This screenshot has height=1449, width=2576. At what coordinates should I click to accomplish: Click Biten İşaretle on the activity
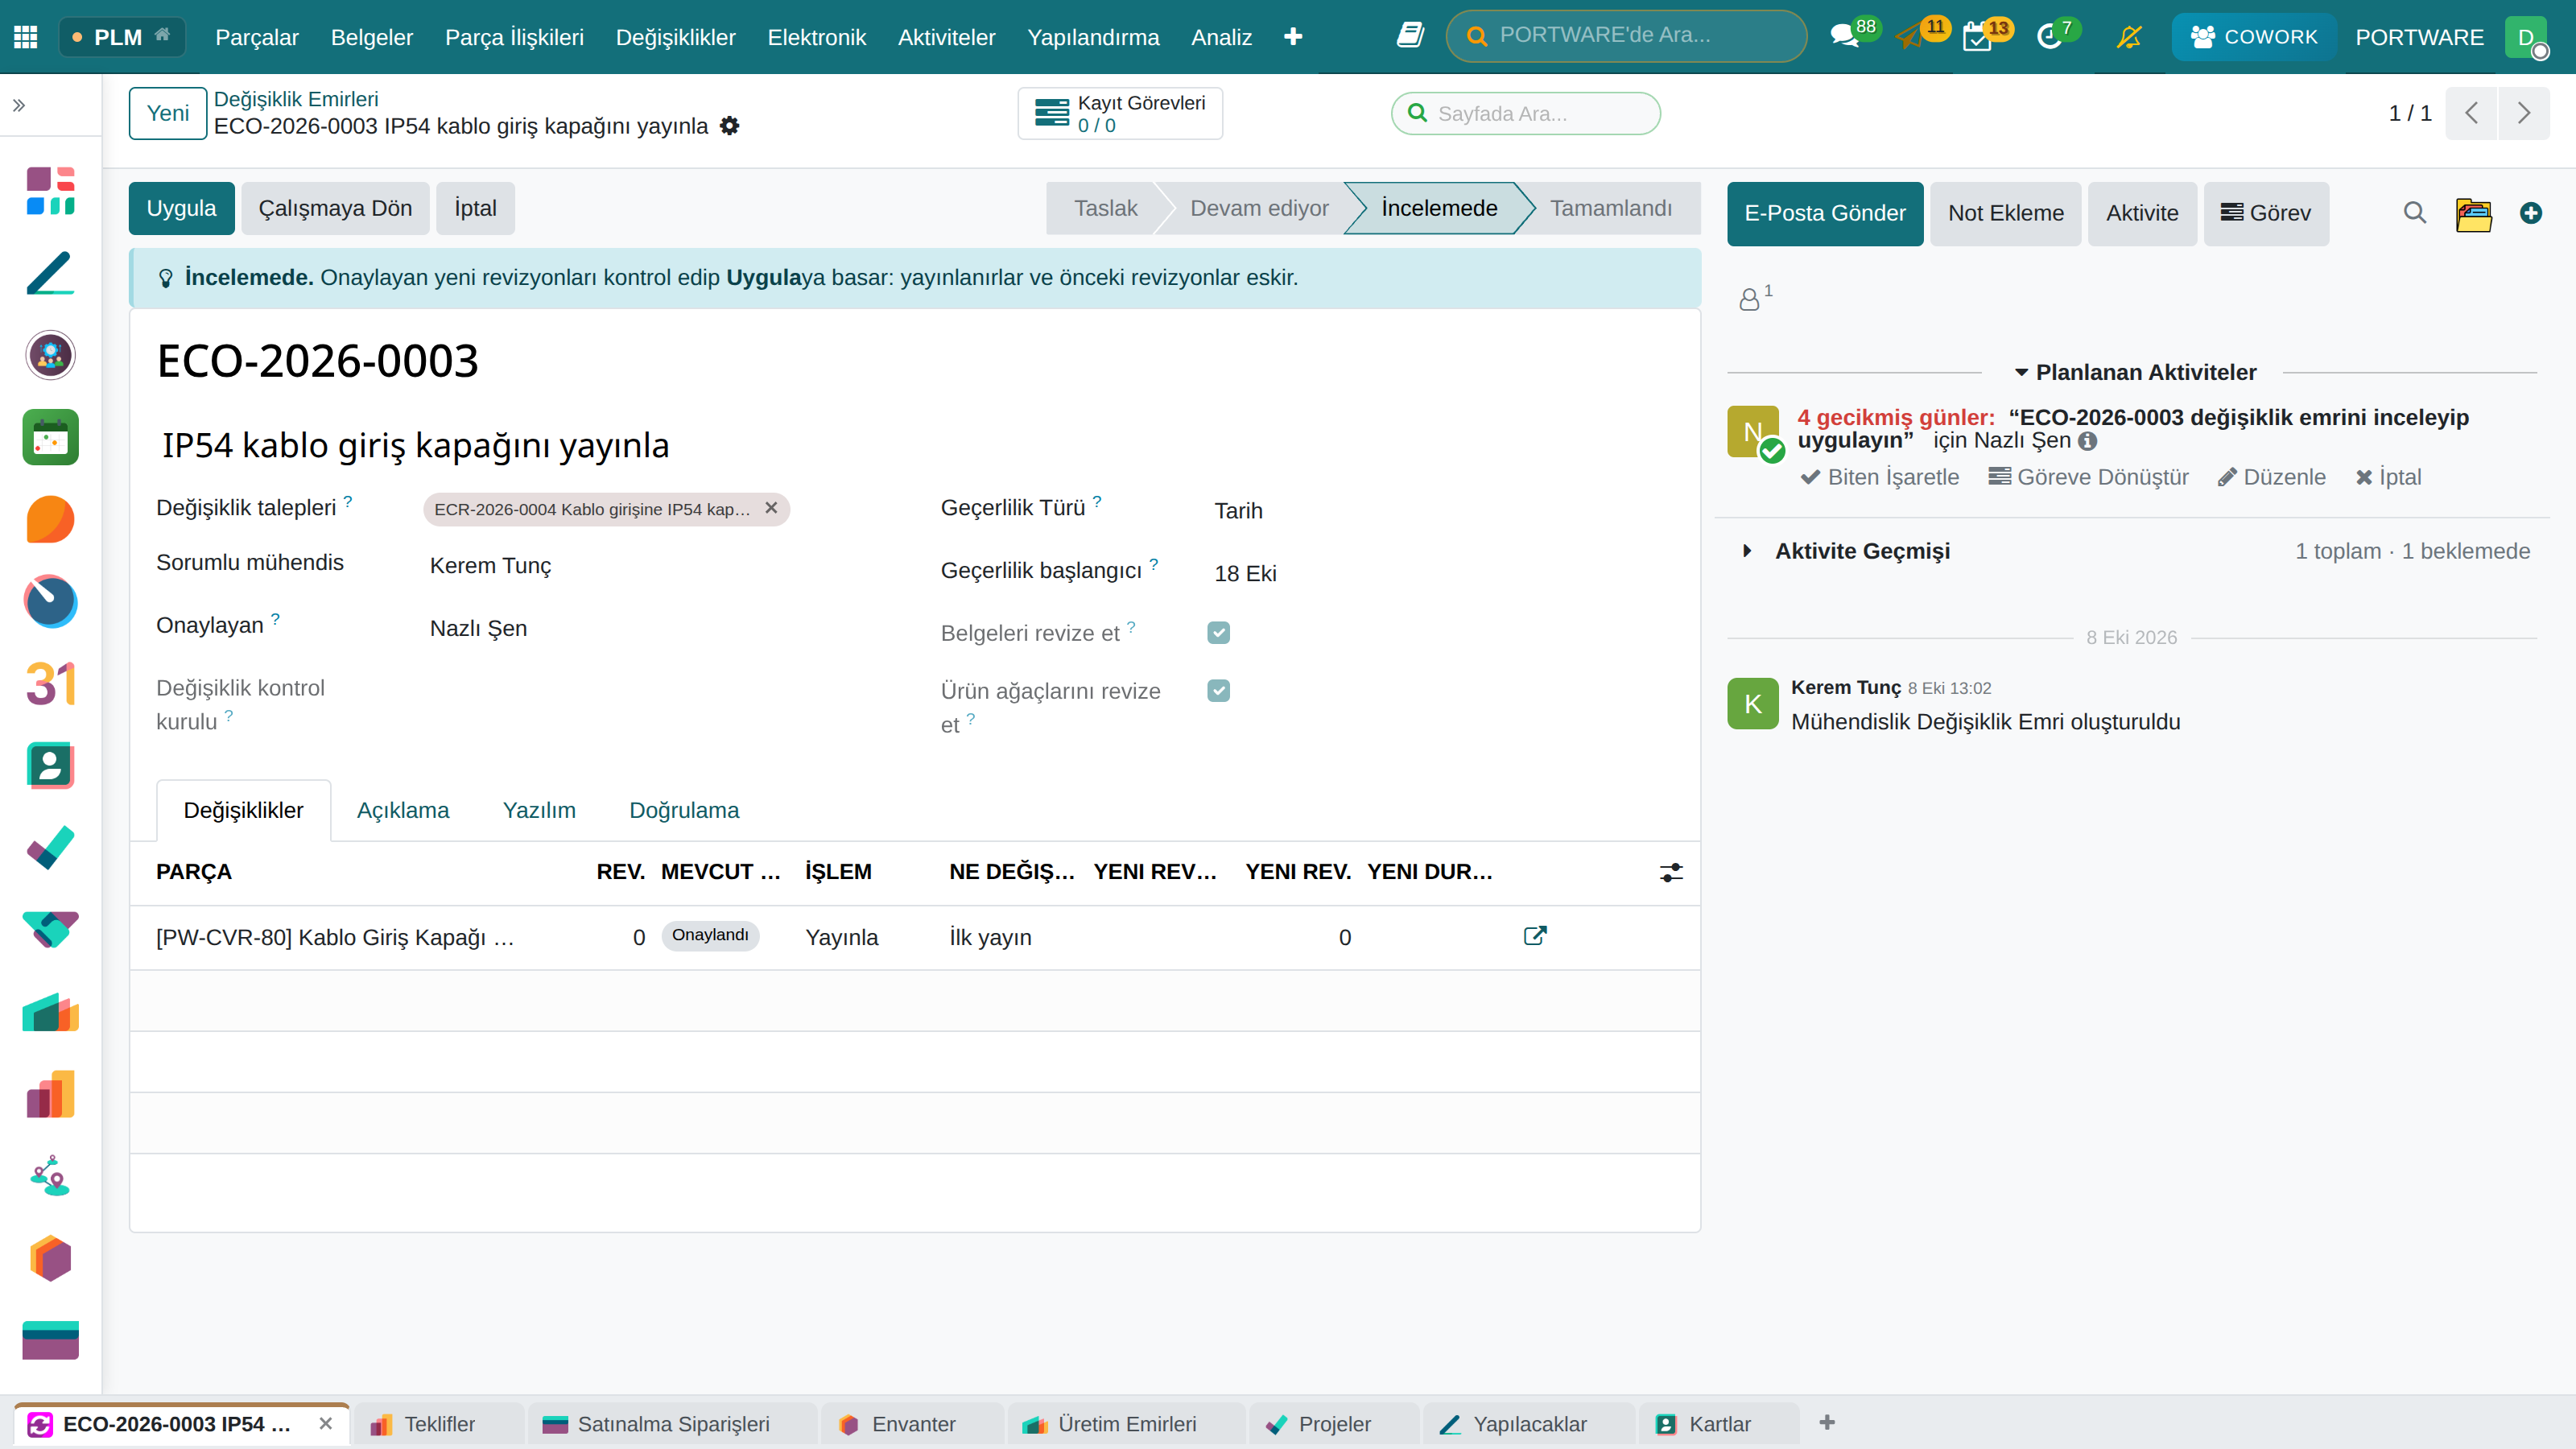1879,477
